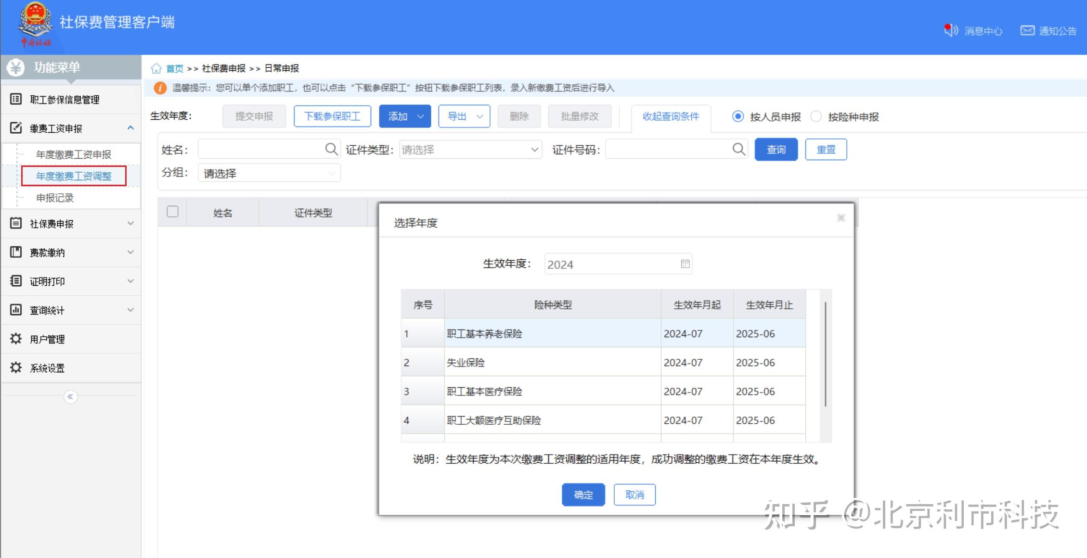Select the 职工基本养老保险 row

tap(603, 333)
